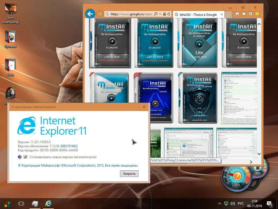Open the 'Help' desktop icon
278x209 pixels.
10,67
